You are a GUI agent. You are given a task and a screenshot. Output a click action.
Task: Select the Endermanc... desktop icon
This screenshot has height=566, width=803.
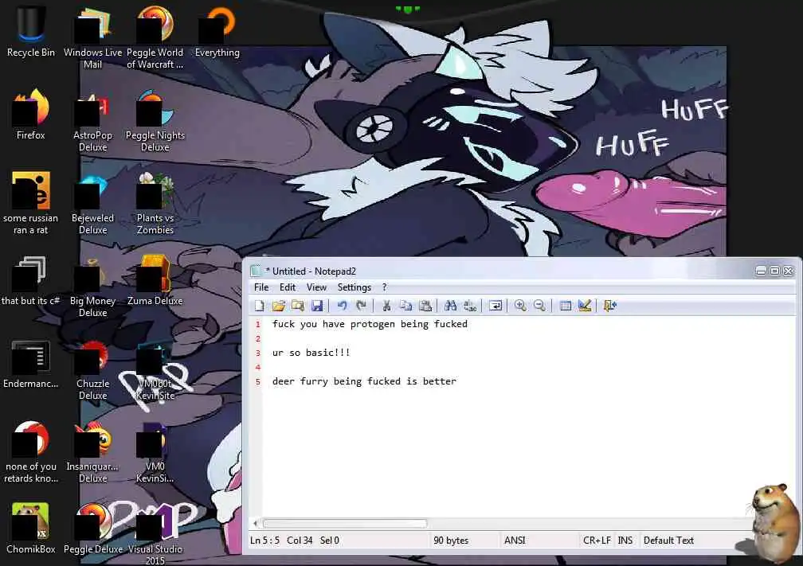31,363
